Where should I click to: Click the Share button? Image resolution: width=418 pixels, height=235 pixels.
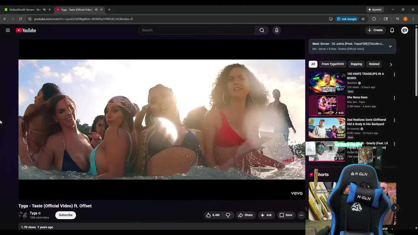[x=246, y=215]
